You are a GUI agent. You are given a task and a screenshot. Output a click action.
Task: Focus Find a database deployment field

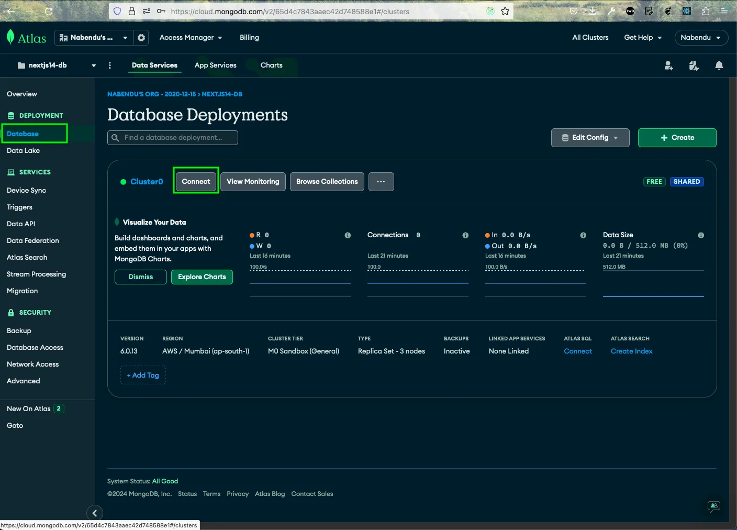point(173,138)
